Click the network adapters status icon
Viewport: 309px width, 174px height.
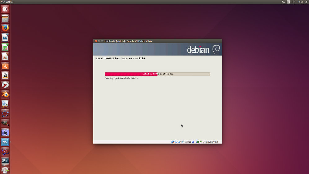[x=183, y=142]
